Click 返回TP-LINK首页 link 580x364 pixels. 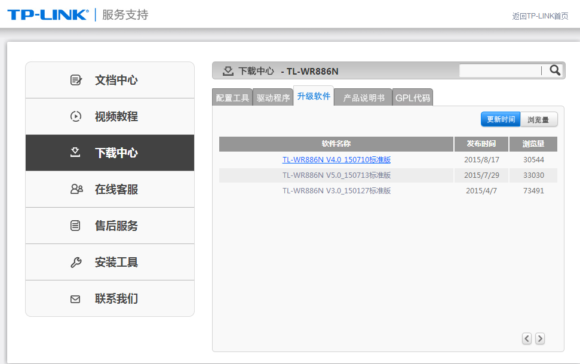pyautogui.click(x=540, y=16)
